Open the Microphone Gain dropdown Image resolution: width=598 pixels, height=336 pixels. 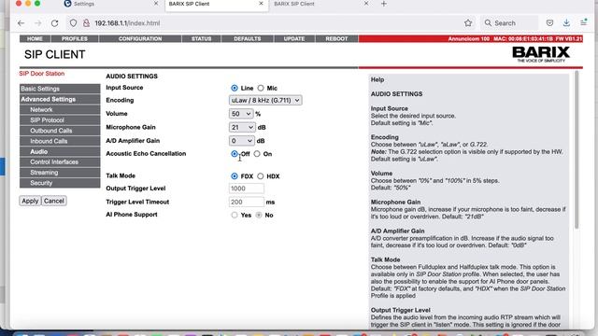[x=242, y=127]
